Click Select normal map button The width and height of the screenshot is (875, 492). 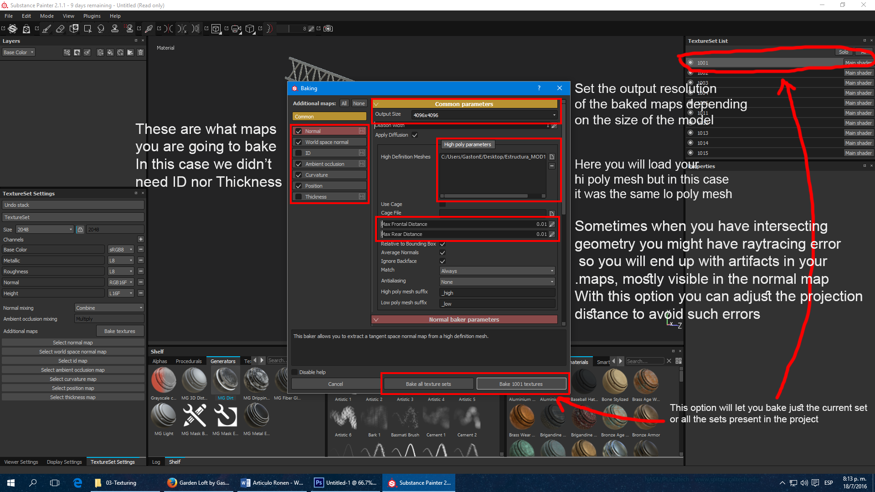(73, 343)
